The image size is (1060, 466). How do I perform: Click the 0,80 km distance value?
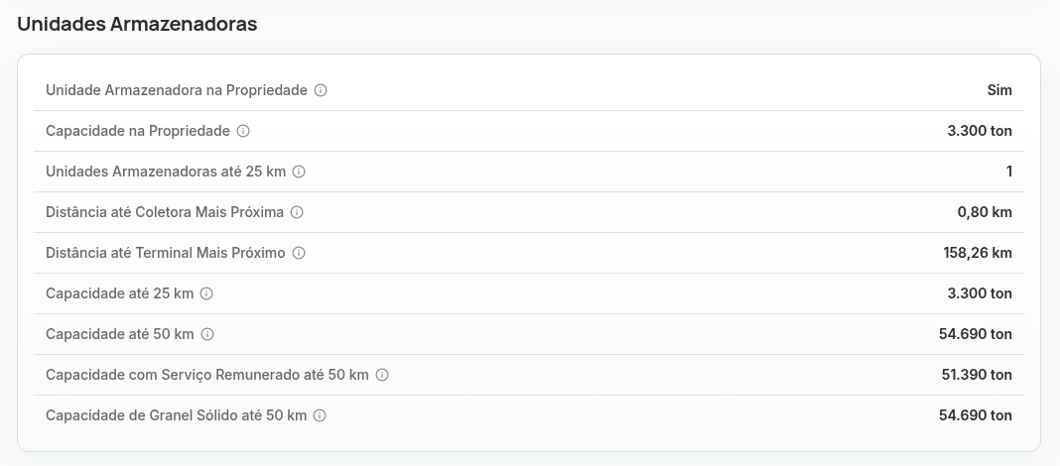pyautogui.click(x=985, y=212)
